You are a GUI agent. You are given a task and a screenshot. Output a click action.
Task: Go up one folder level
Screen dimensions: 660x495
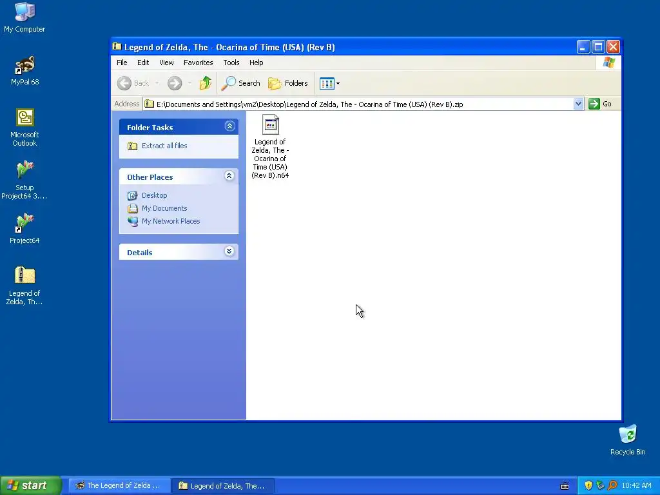coord(206,83)
